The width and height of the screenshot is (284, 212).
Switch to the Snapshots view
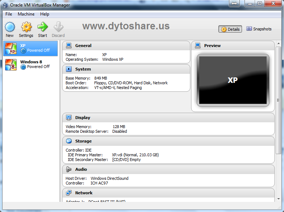pos(259,29)
